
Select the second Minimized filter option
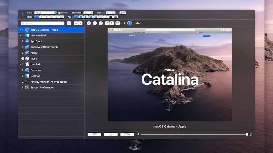(x=91, y=13)
